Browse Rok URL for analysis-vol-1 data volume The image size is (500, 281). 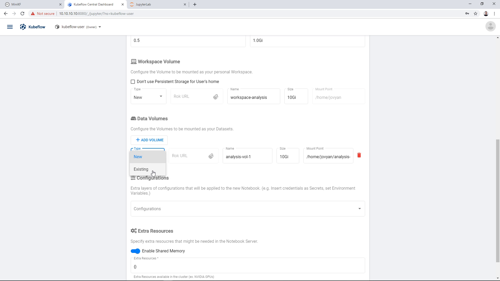(x=211, y=156)
